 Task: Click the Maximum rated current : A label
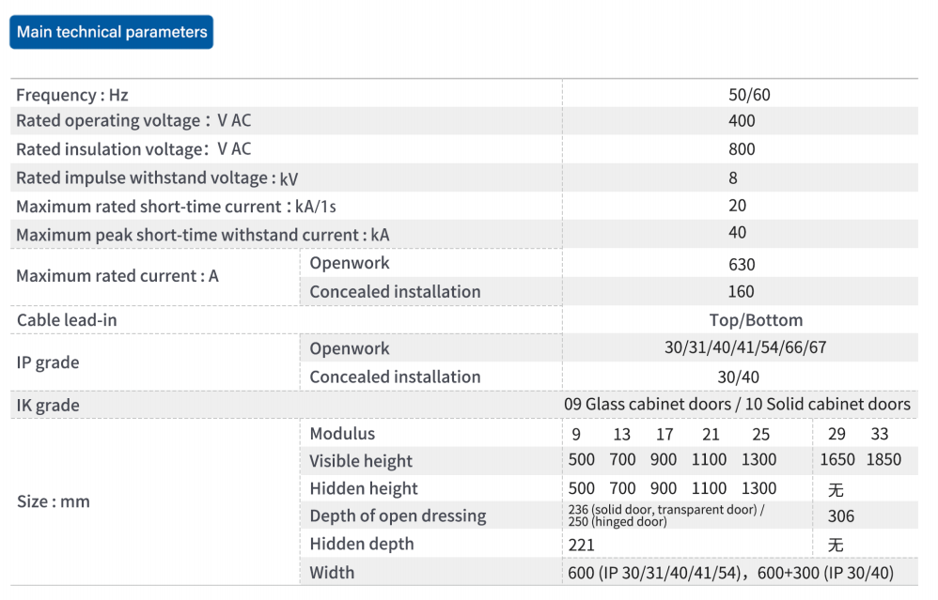(x=117, y=275)
